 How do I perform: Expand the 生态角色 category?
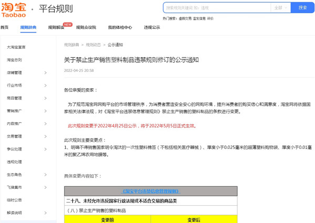46,175
